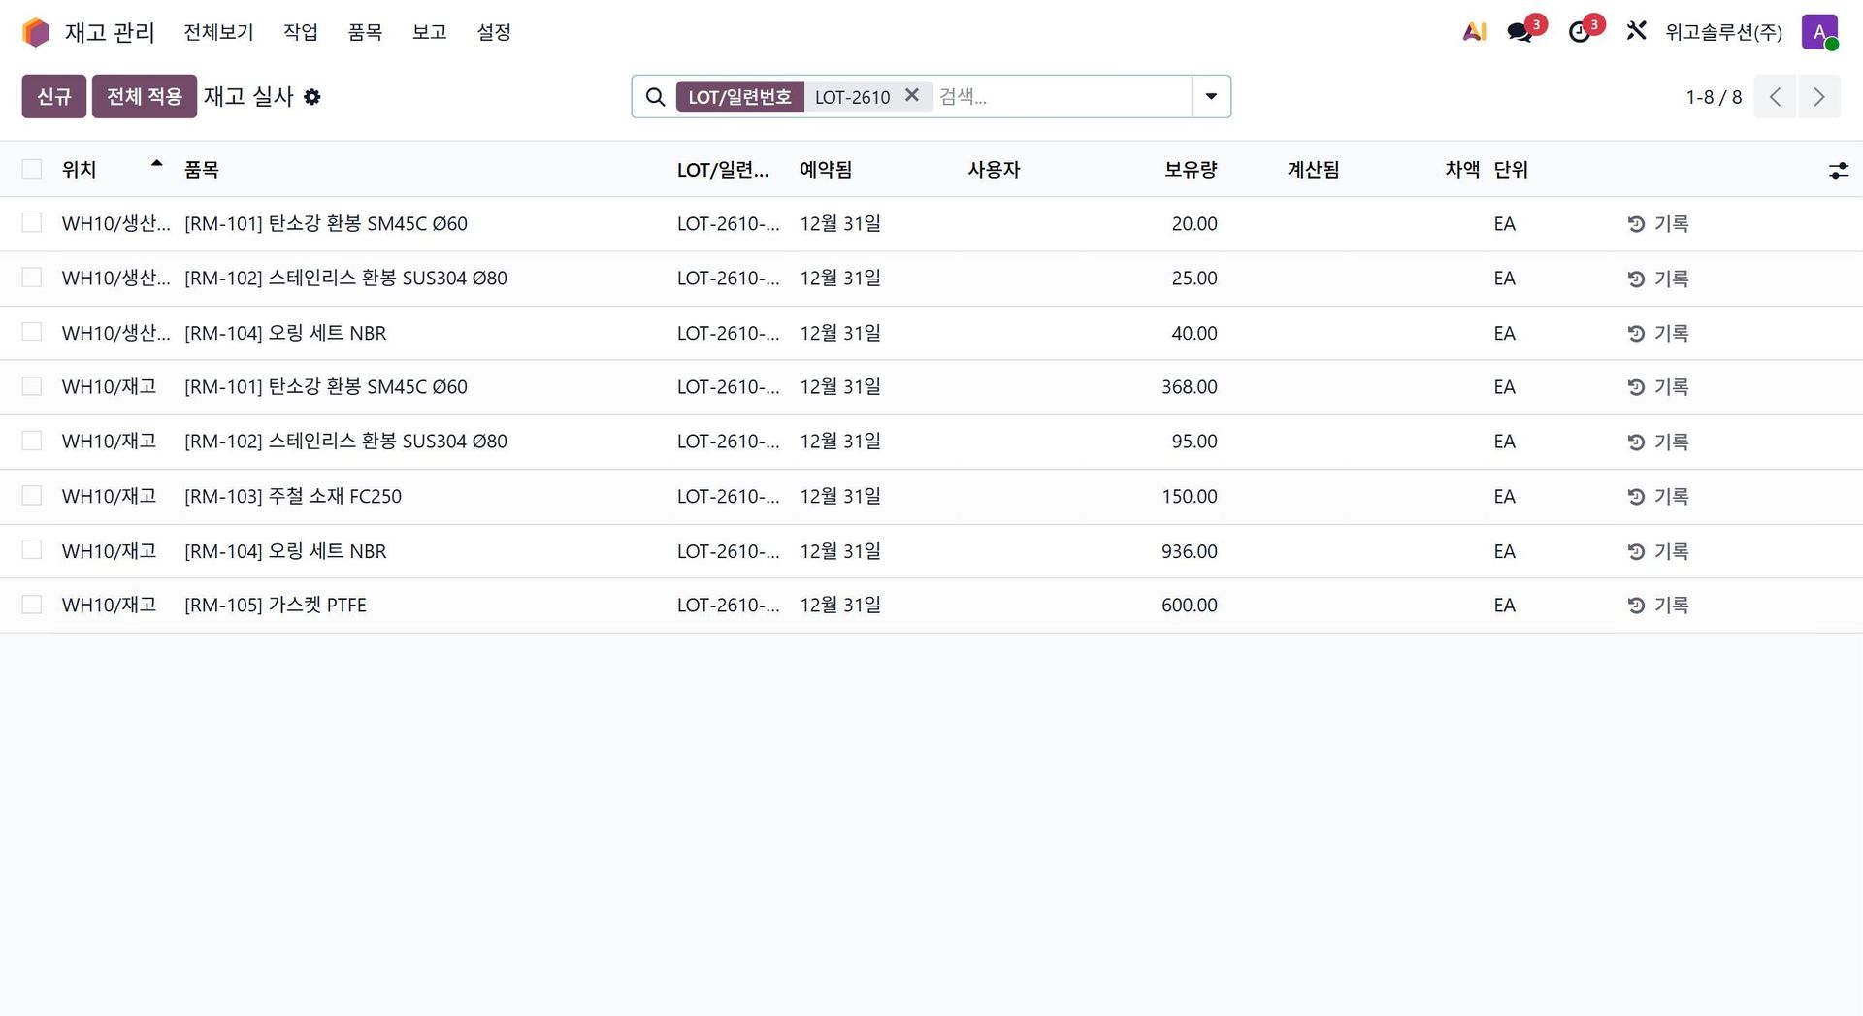
Task: Open 기록 for the 936.00 quantity row
Action: tap(1658, 551)
